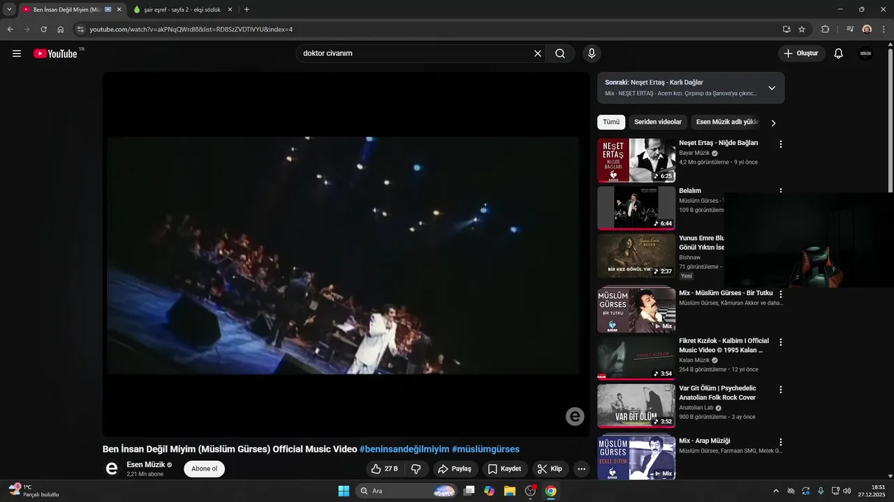Open the Chrome profile avatar
Image resolution: width=894 pixels, height=502 pixels.
(x=867, y=29)
